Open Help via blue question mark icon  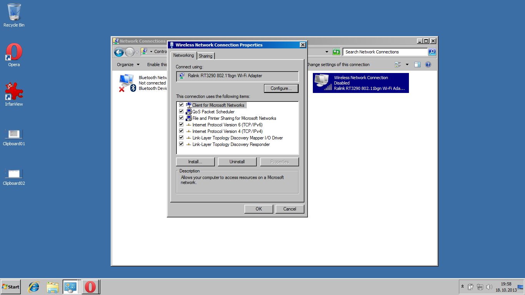point(428,65)
